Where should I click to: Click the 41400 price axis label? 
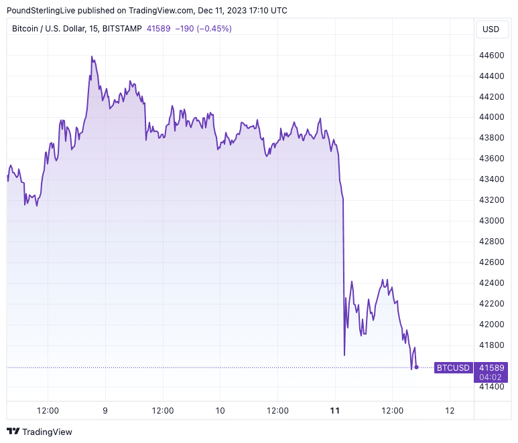pyautogui.click(x=491, y=387)
